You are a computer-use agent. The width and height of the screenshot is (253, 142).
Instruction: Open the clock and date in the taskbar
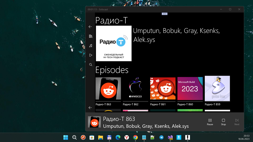click(244, 137)
